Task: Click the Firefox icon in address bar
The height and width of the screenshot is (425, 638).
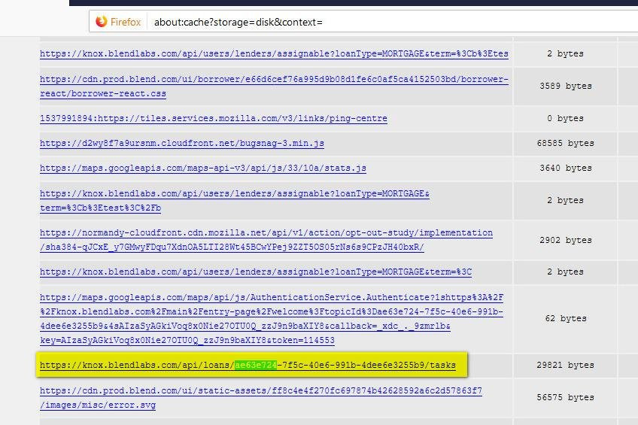Action: pyautogui.click(x=102, y=22)
